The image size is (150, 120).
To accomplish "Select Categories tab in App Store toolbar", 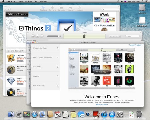I will click(62, 8).
